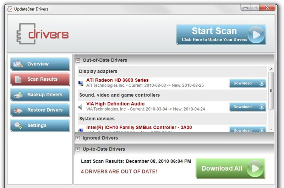The width and height of the screenshot is (284, 188).
Task: Close the UpdateStar Drivers window
Action: [x=267, y=7]
